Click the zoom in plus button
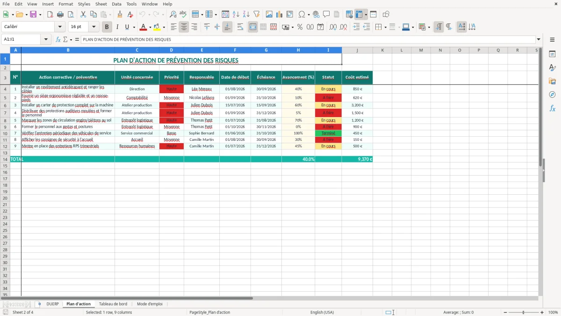This screenshot has width=561, height=316. [x=542, y=312]
